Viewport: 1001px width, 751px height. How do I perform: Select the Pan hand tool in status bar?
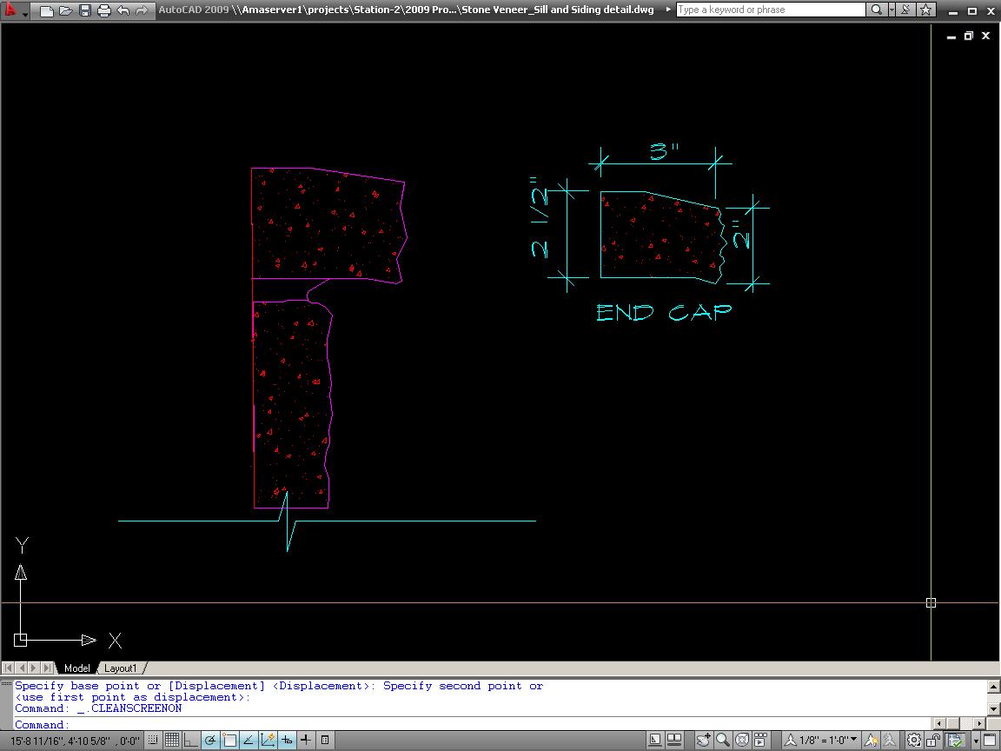pyautogui.click(x=703, y=741)
